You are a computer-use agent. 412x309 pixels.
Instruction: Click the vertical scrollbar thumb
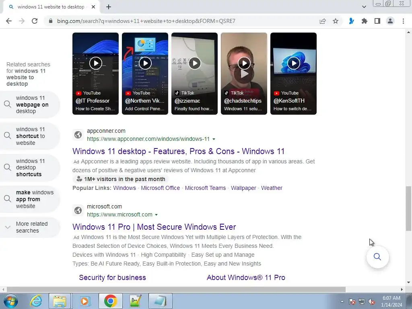408,209
